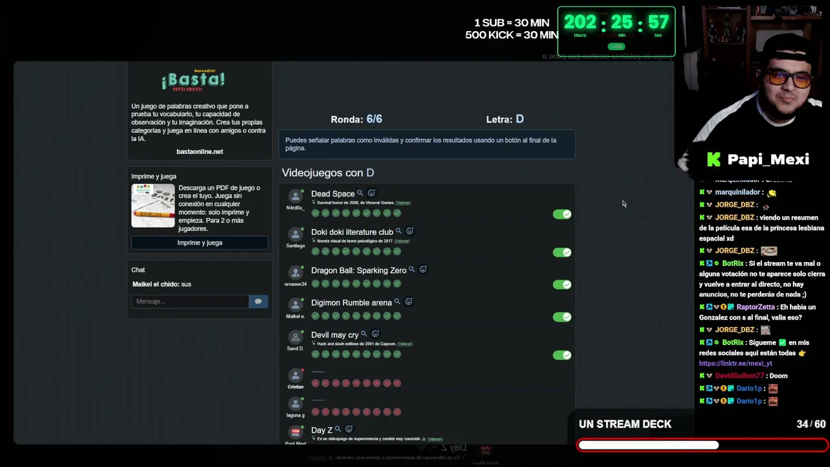Open Santiago player avatar

click(296, 235)
